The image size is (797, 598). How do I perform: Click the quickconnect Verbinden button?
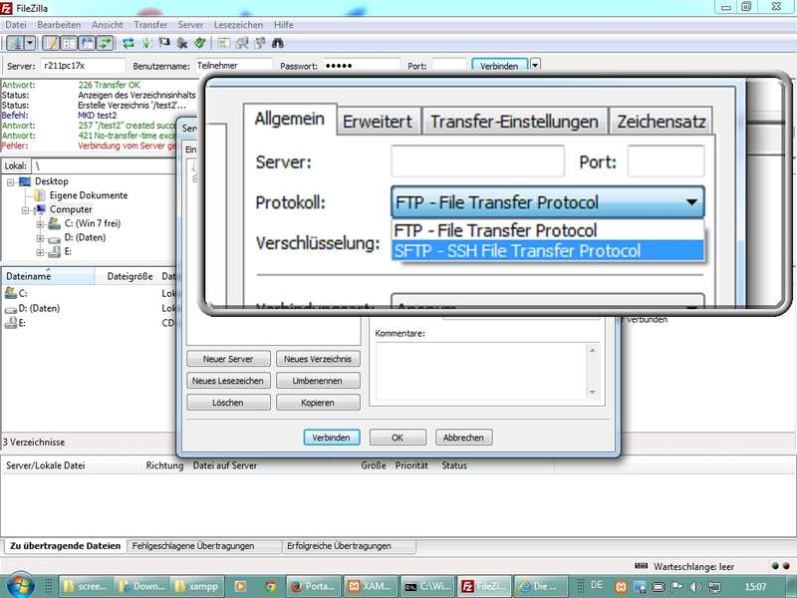tap(499, 66)
